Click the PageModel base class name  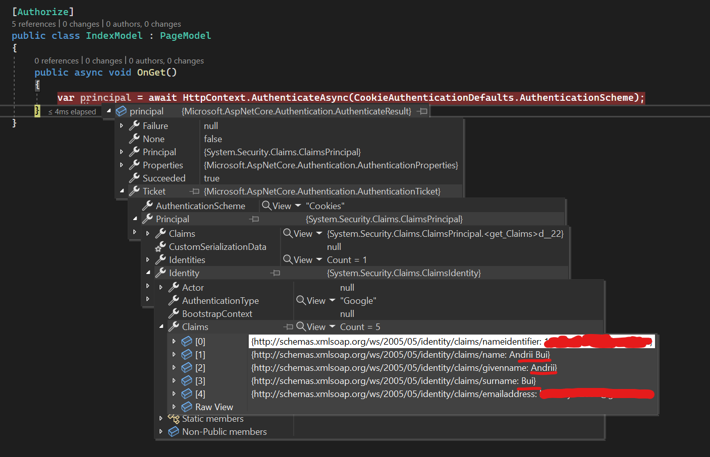click(x=186, y=35)
